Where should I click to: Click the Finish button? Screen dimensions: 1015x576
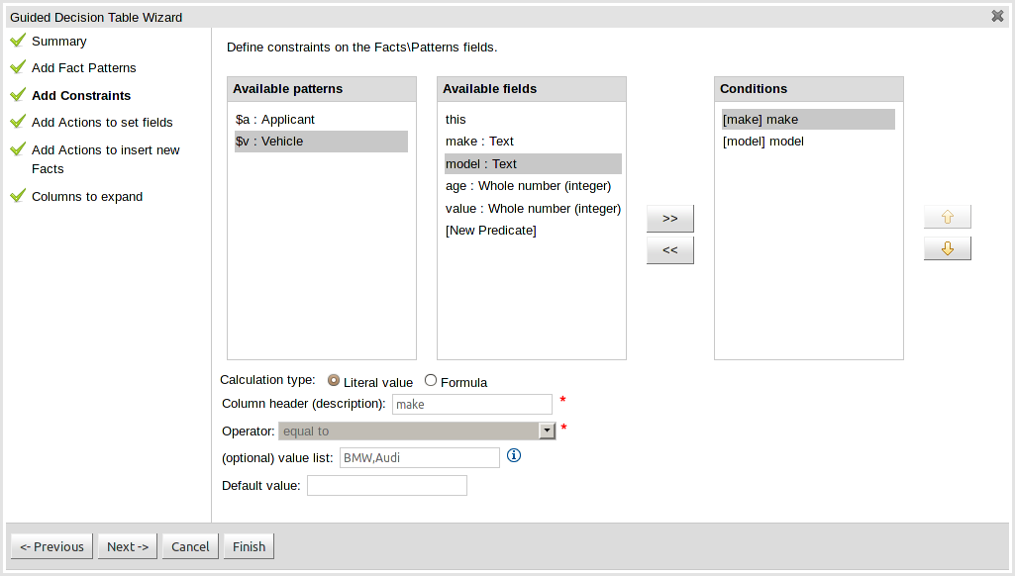pos(249,546)
